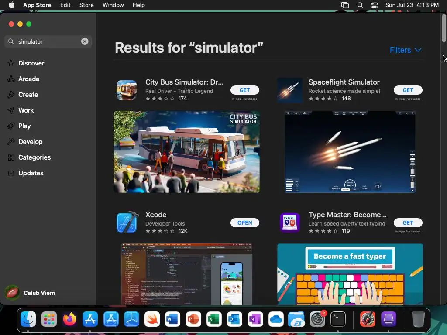Open Type Master app icon
Screen dimensions: 447x335
pos(290,223)
